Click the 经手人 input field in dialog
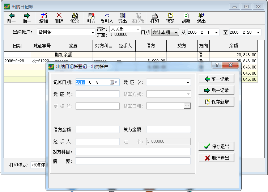Viewport: 268px width, 192px height. coord(98,142)
